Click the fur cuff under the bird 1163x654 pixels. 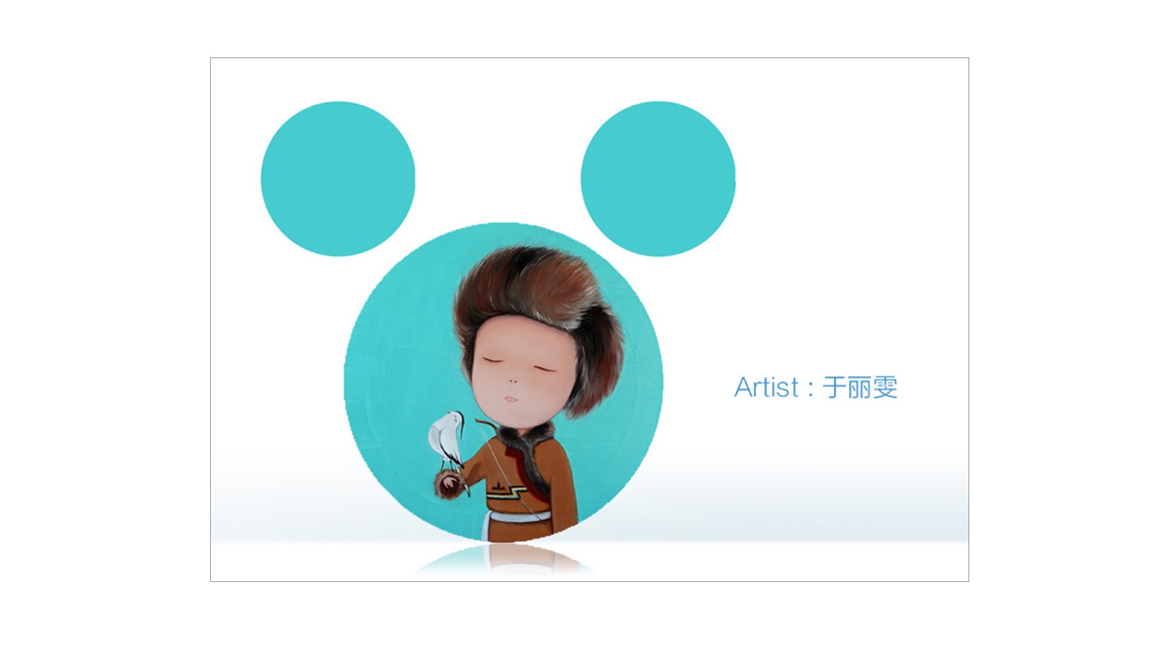tap(451, 484)
